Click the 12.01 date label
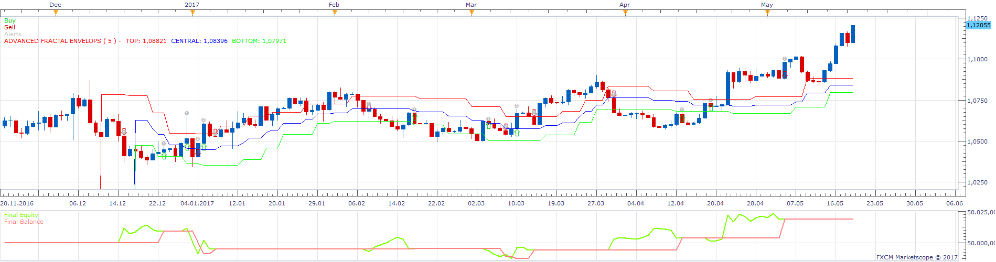This screenshot has width=996, height=262. pos(237,203)
